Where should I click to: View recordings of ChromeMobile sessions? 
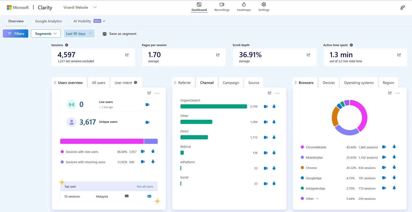tap(384, 147)
